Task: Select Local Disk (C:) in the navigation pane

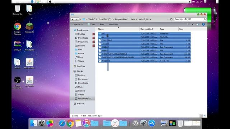Action: coord(83,99)
